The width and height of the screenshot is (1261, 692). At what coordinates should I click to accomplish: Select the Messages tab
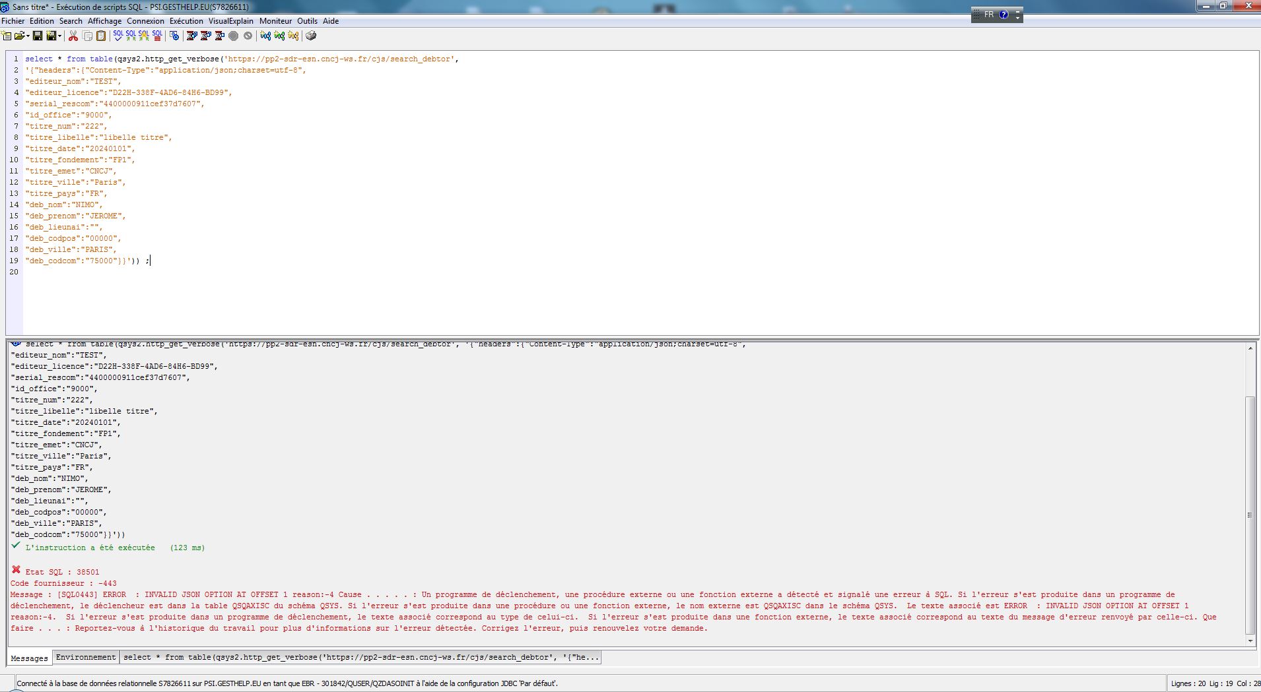click(x=29, y=658)
